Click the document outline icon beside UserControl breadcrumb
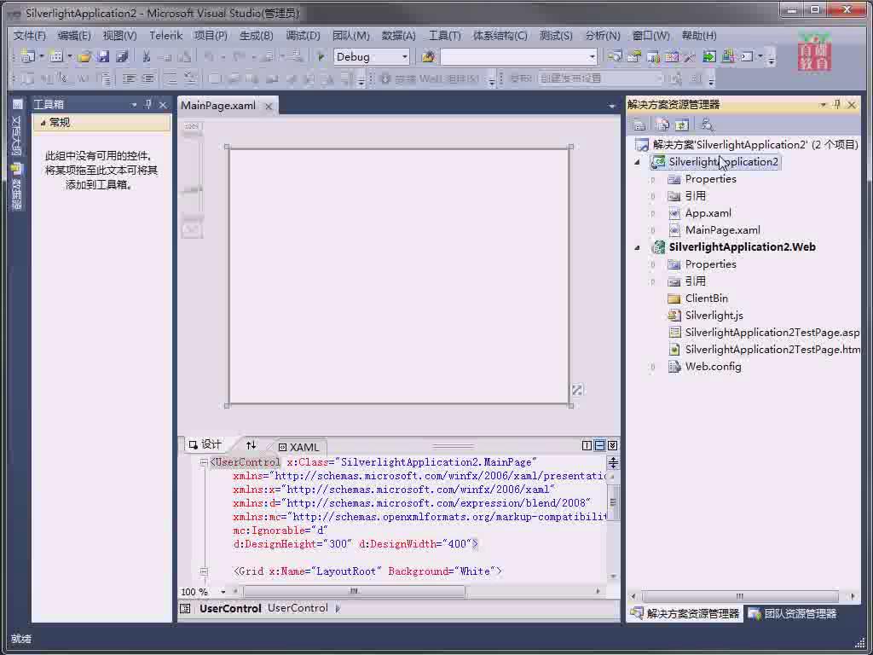The image size is (873, 655). click(x=185, y=608)
